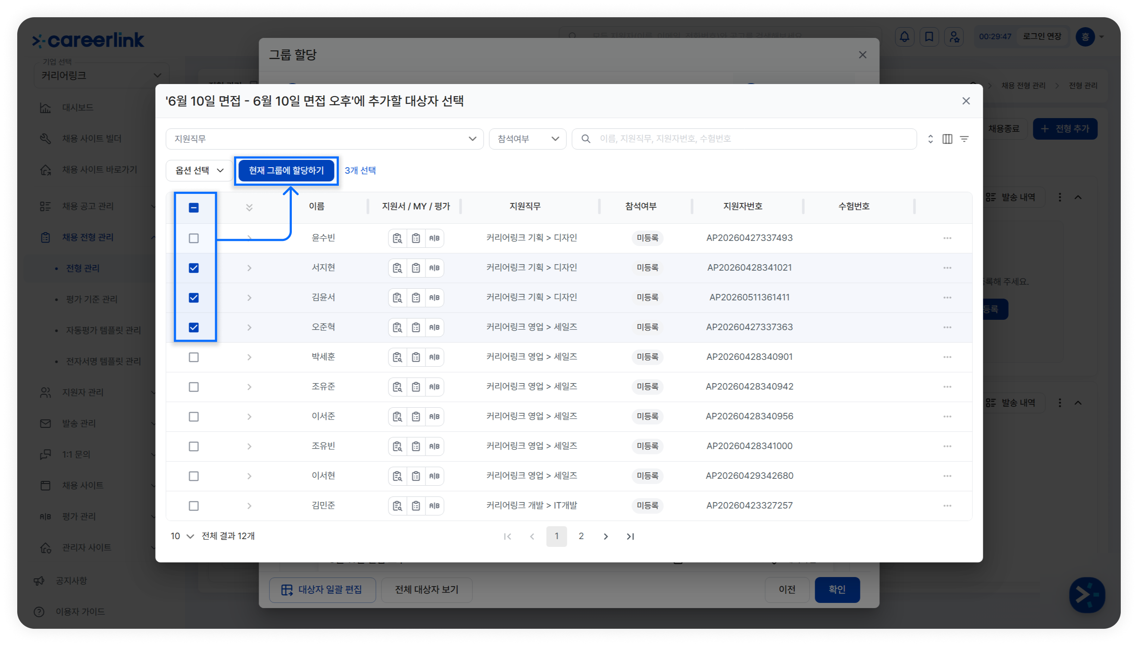Expand the row for 조유빈
The height and width of the screenshot is (646, 1138).
point(249,446)
